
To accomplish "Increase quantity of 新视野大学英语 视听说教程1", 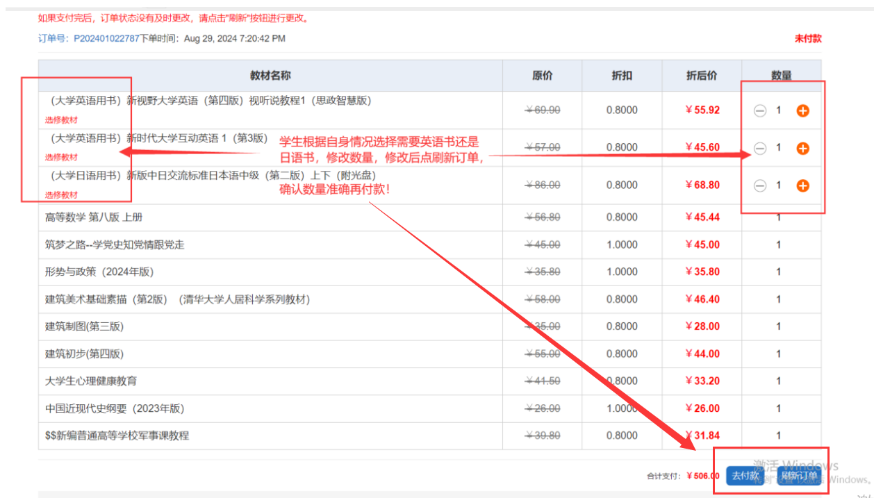I will (x=802, y=110).
